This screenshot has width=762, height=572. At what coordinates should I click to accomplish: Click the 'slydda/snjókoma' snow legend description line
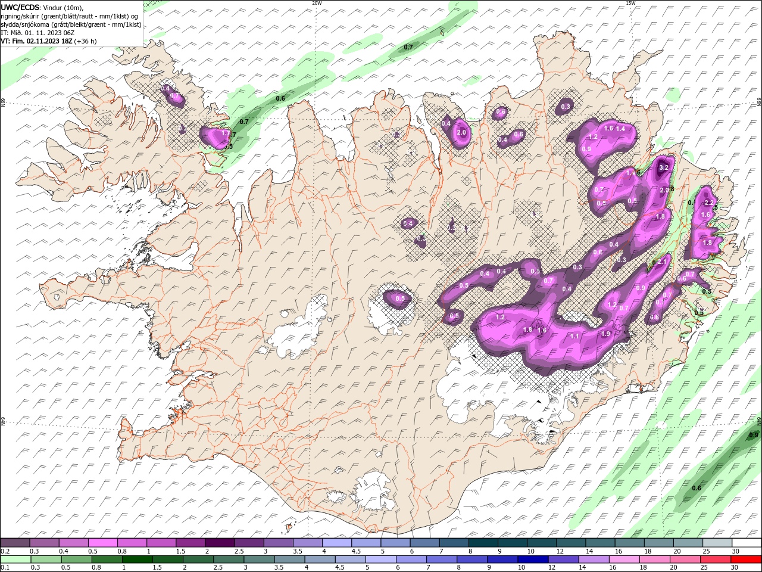coord(71,24)
